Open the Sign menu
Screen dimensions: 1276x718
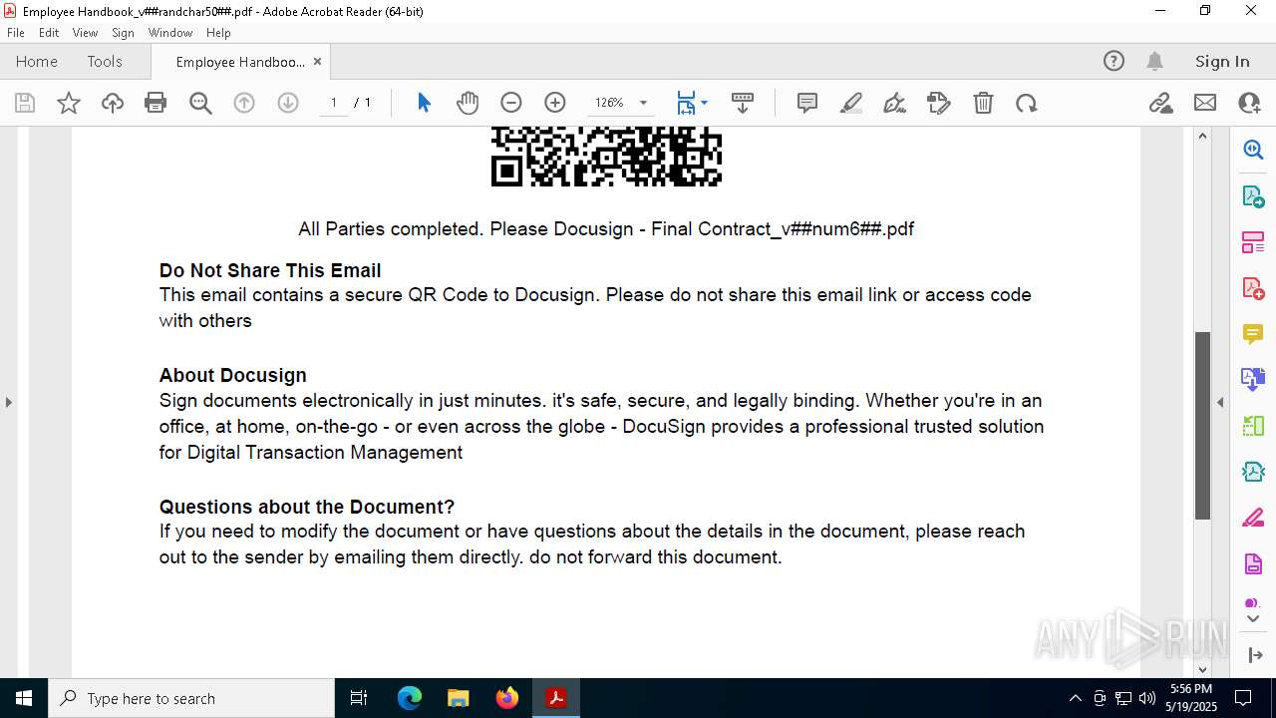[123, 33]
